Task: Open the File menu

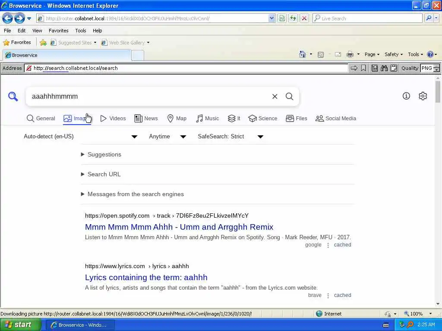Action: tap(7, 31)
